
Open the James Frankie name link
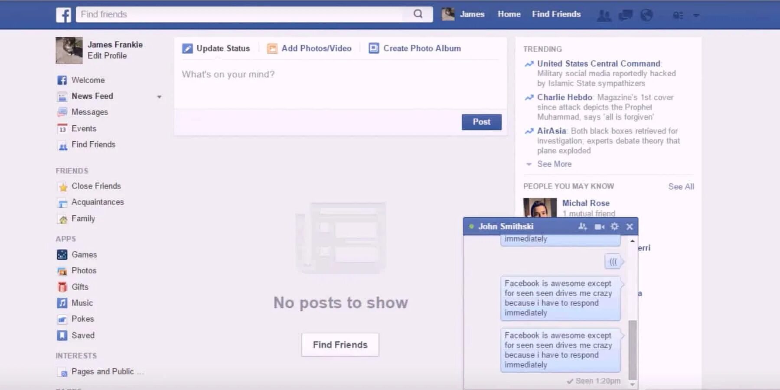click(115, 45)
